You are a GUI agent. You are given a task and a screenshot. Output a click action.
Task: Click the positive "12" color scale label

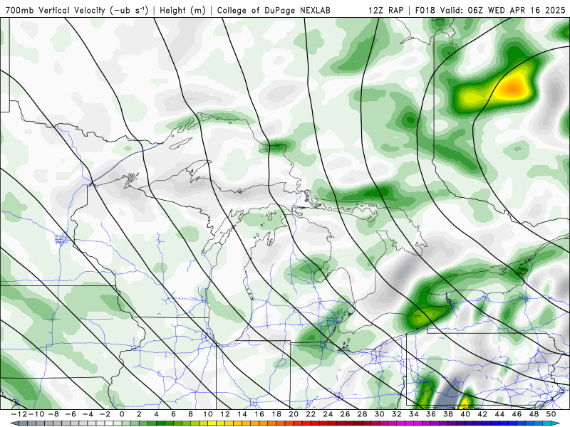tap(224, 414)
